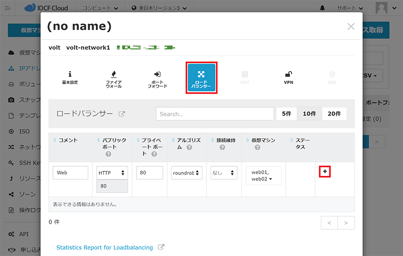Open the ポートフォワード arrow icon tab

(157, 78)
